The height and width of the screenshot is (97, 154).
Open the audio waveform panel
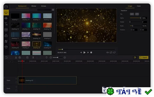click(6, 18)
